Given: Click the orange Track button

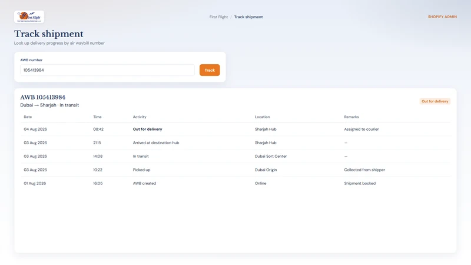Looking at the screenshot, I should pos(210,70).
